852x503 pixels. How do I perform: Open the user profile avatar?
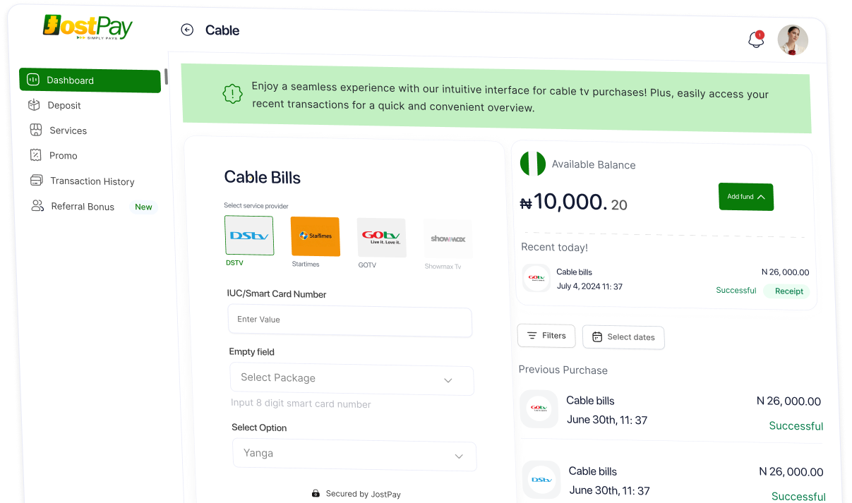pos(792,40)
